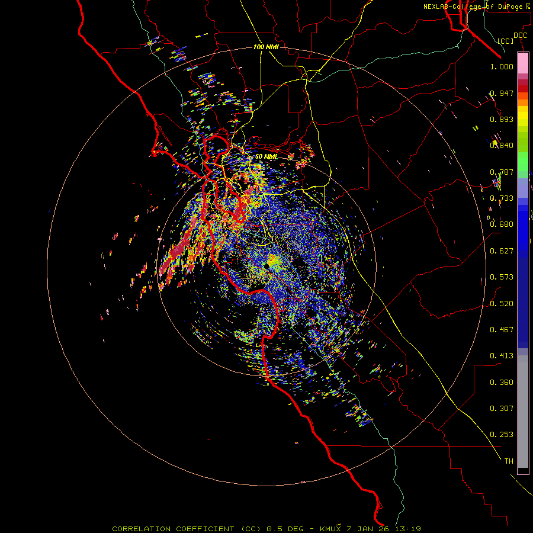Pick the bright green legend color segment
This screenshot has height=533, width=533.
(523, 162)
